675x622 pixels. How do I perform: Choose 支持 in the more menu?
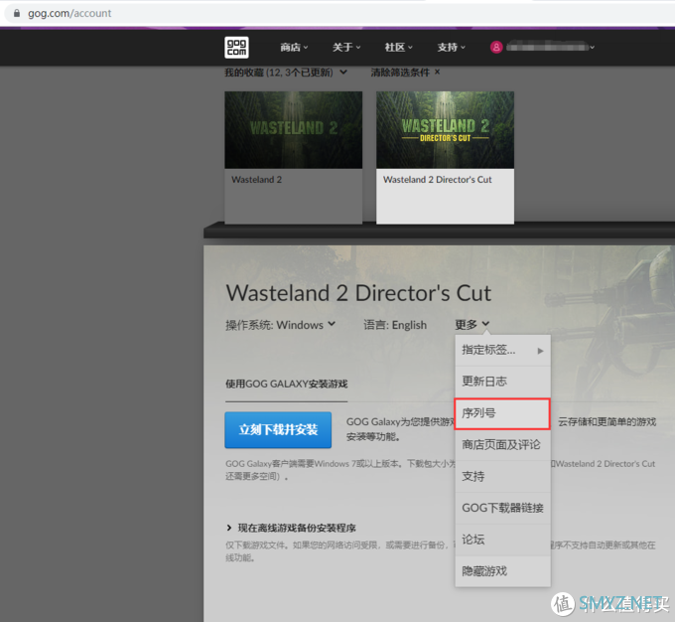pos(502,476)
